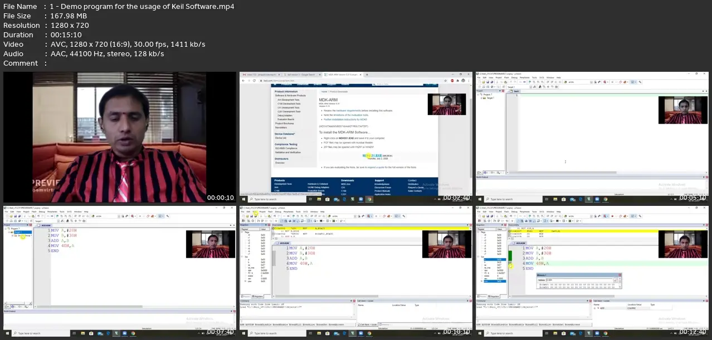Image resolution: width=712 pixels, height=340 pixels.
Task: Click code line ADD A,B in 00:10:10 frame
Action: [x=299, y=258]
